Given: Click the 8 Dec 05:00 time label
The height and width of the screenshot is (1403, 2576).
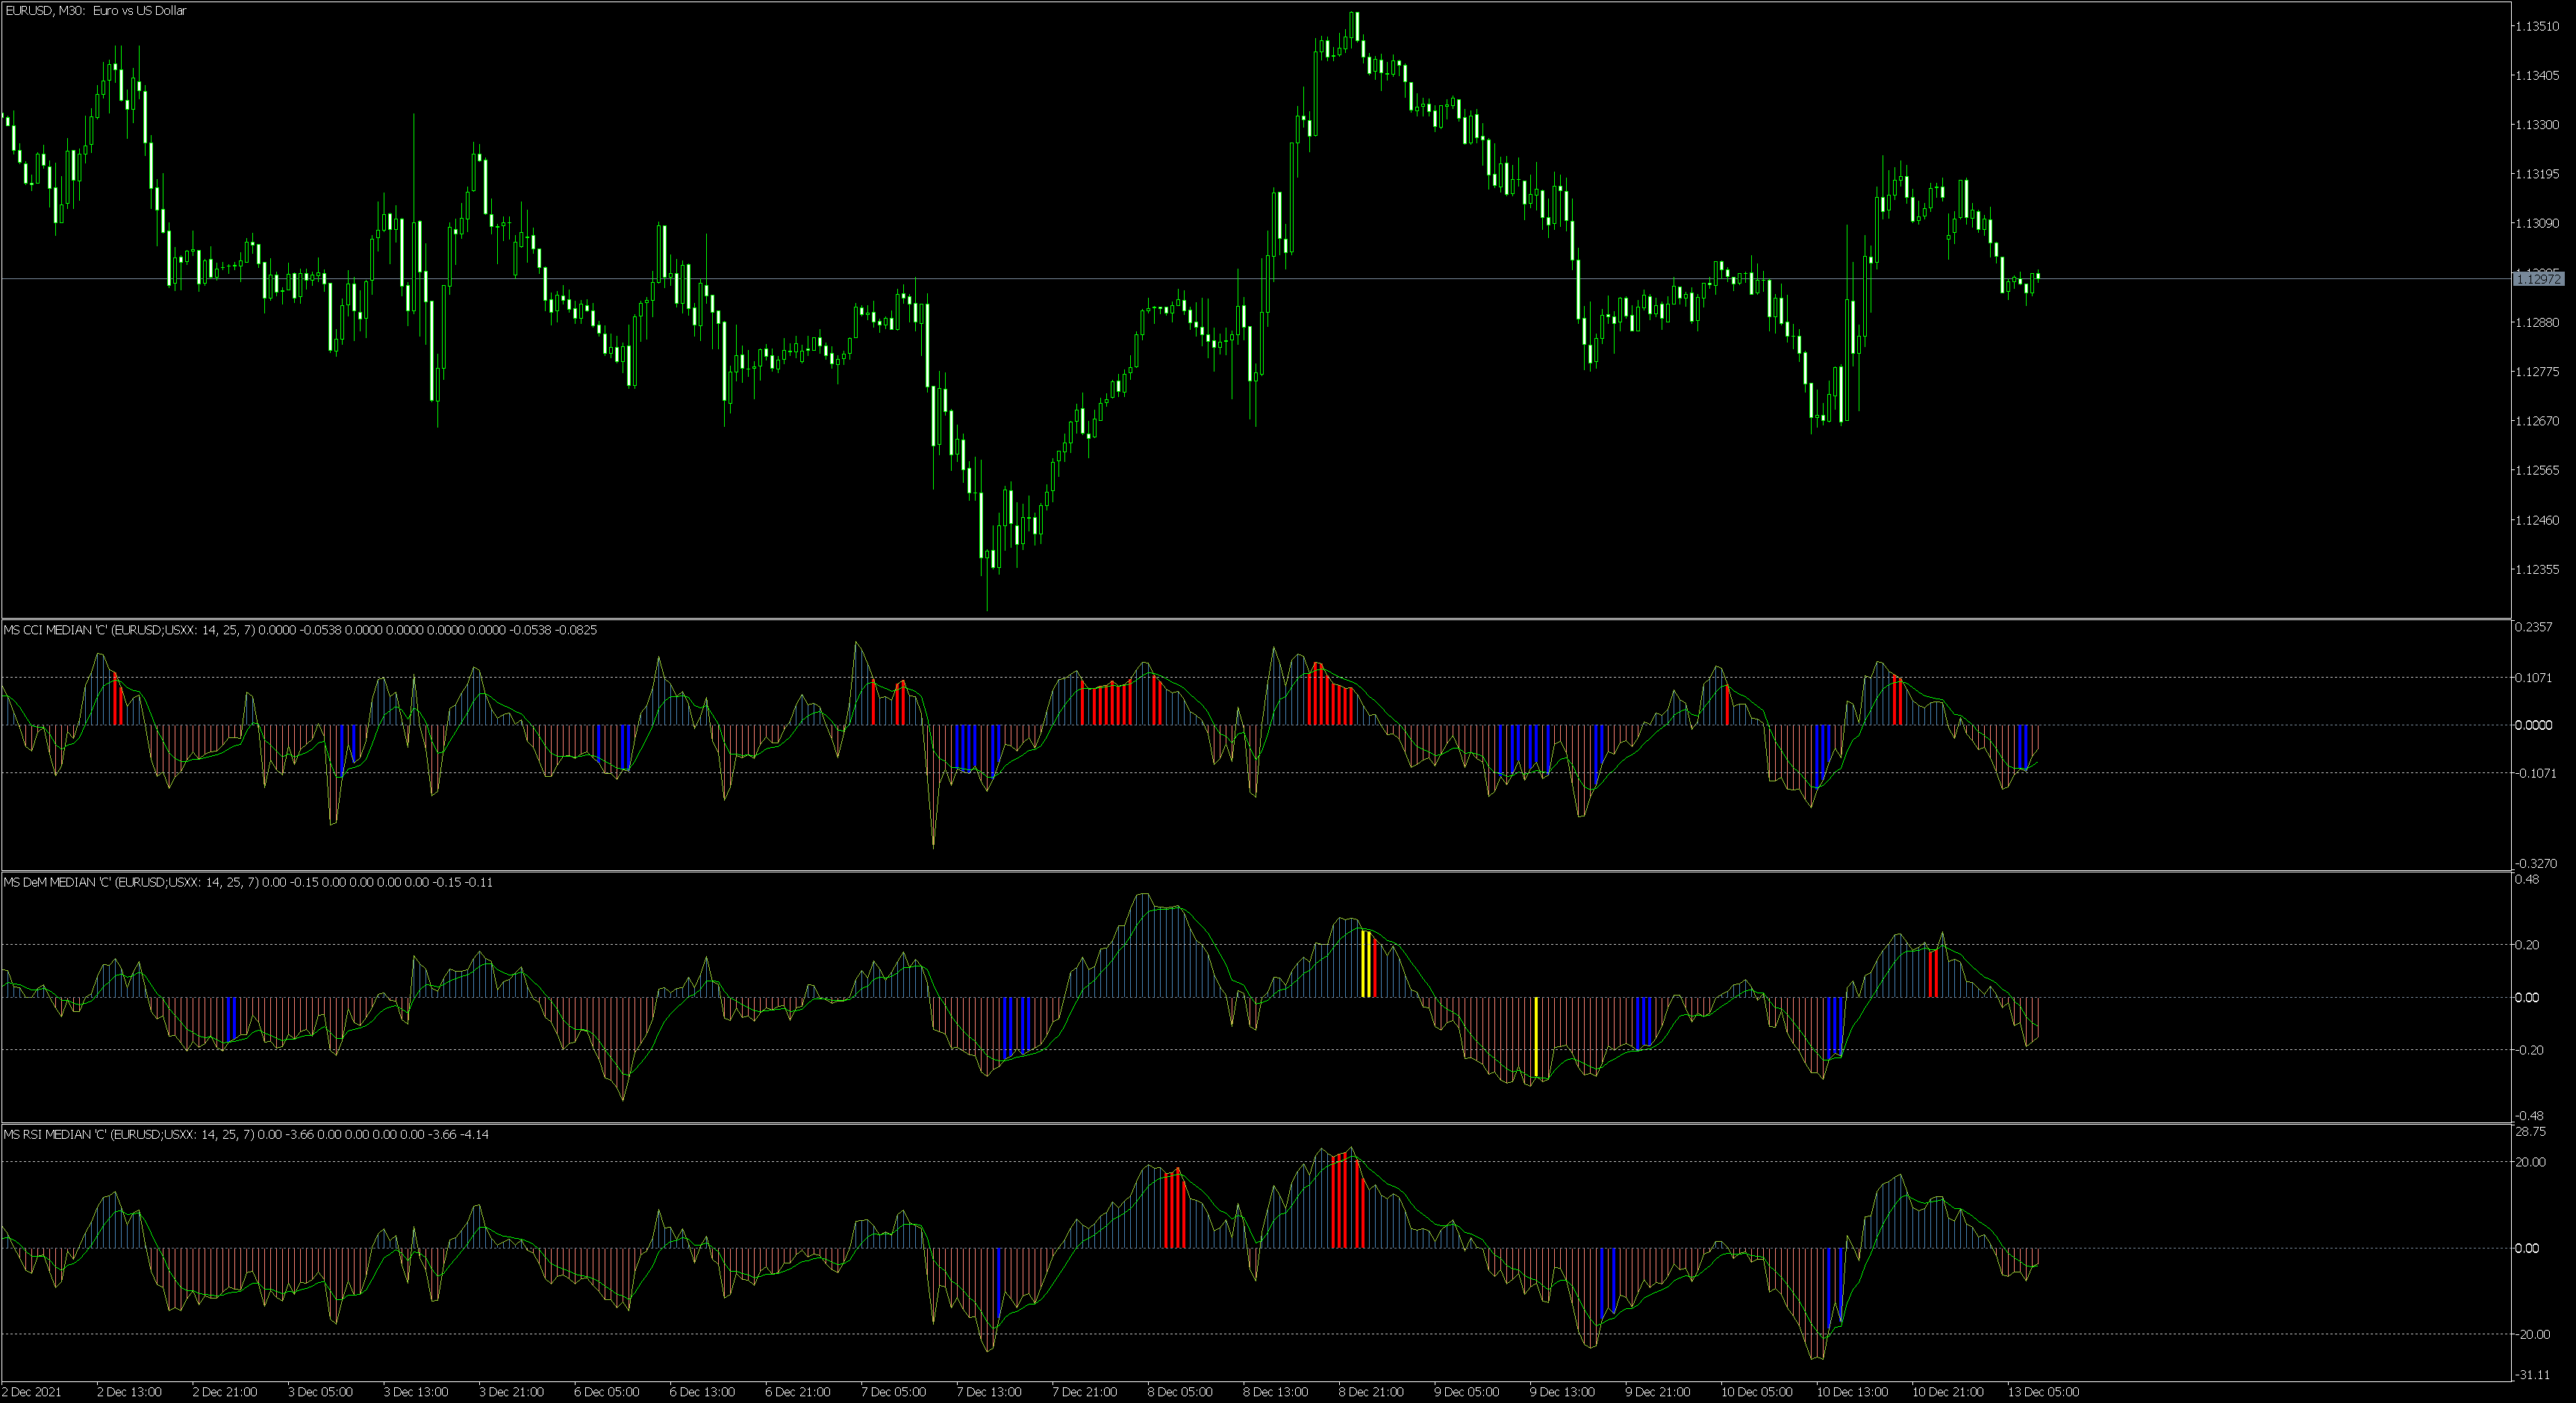Looking at the screenshot, I should (x=1180, y=1392).
